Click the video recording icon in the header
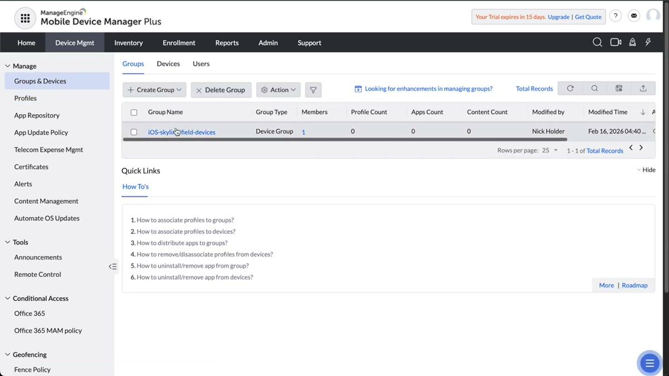Screen dimensions: 669x376 tap(615, 42)
